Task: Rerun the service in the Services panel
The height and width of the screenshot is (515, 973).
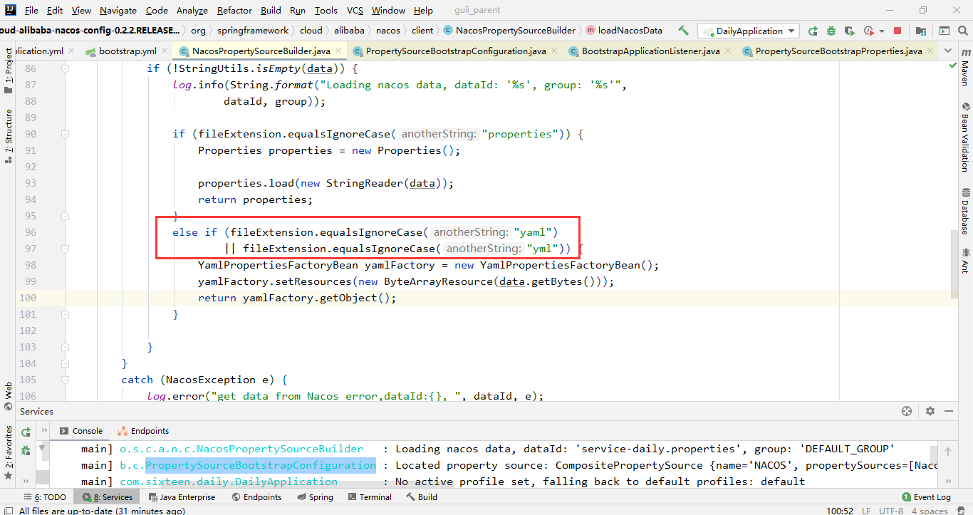Action: [26, 432]
